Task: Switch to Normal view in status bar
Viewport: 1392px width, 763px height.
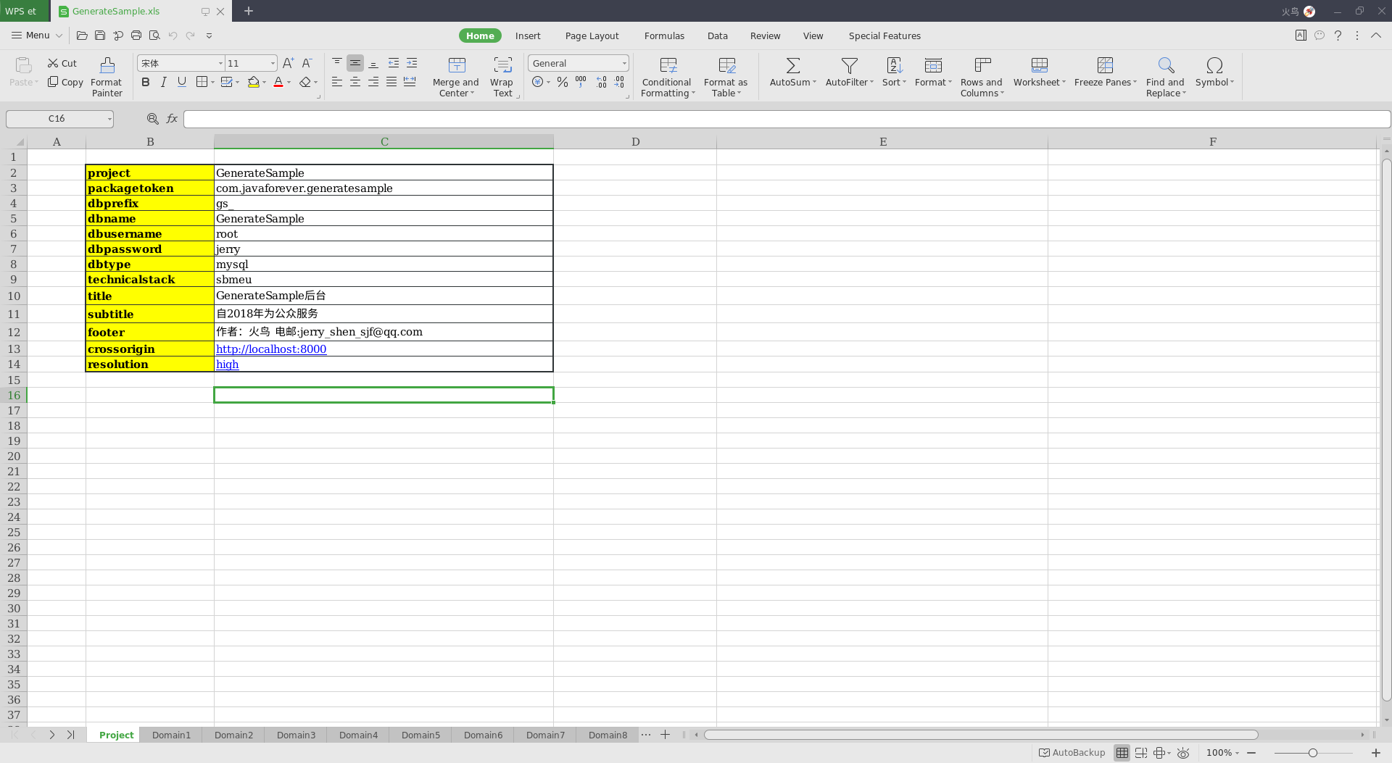Action: [x=1122, y=753]
